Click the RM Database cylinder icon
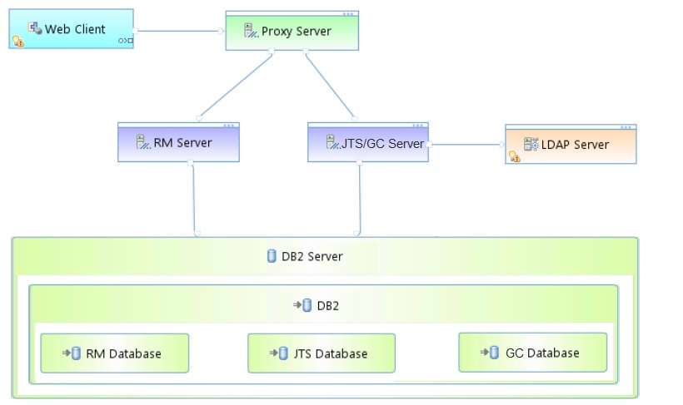This screenshot has height=405, width=683. pos(76,353)
